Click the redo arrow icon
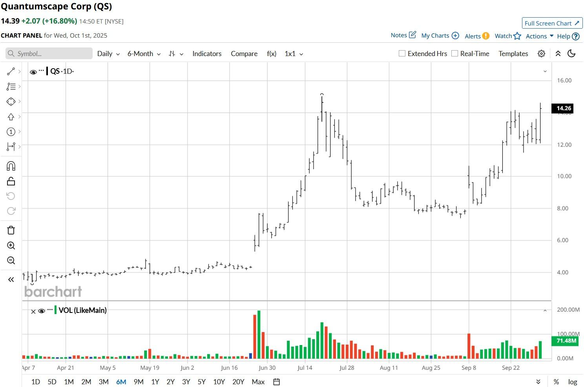584x387 pixels. click(x=11, y=211)
